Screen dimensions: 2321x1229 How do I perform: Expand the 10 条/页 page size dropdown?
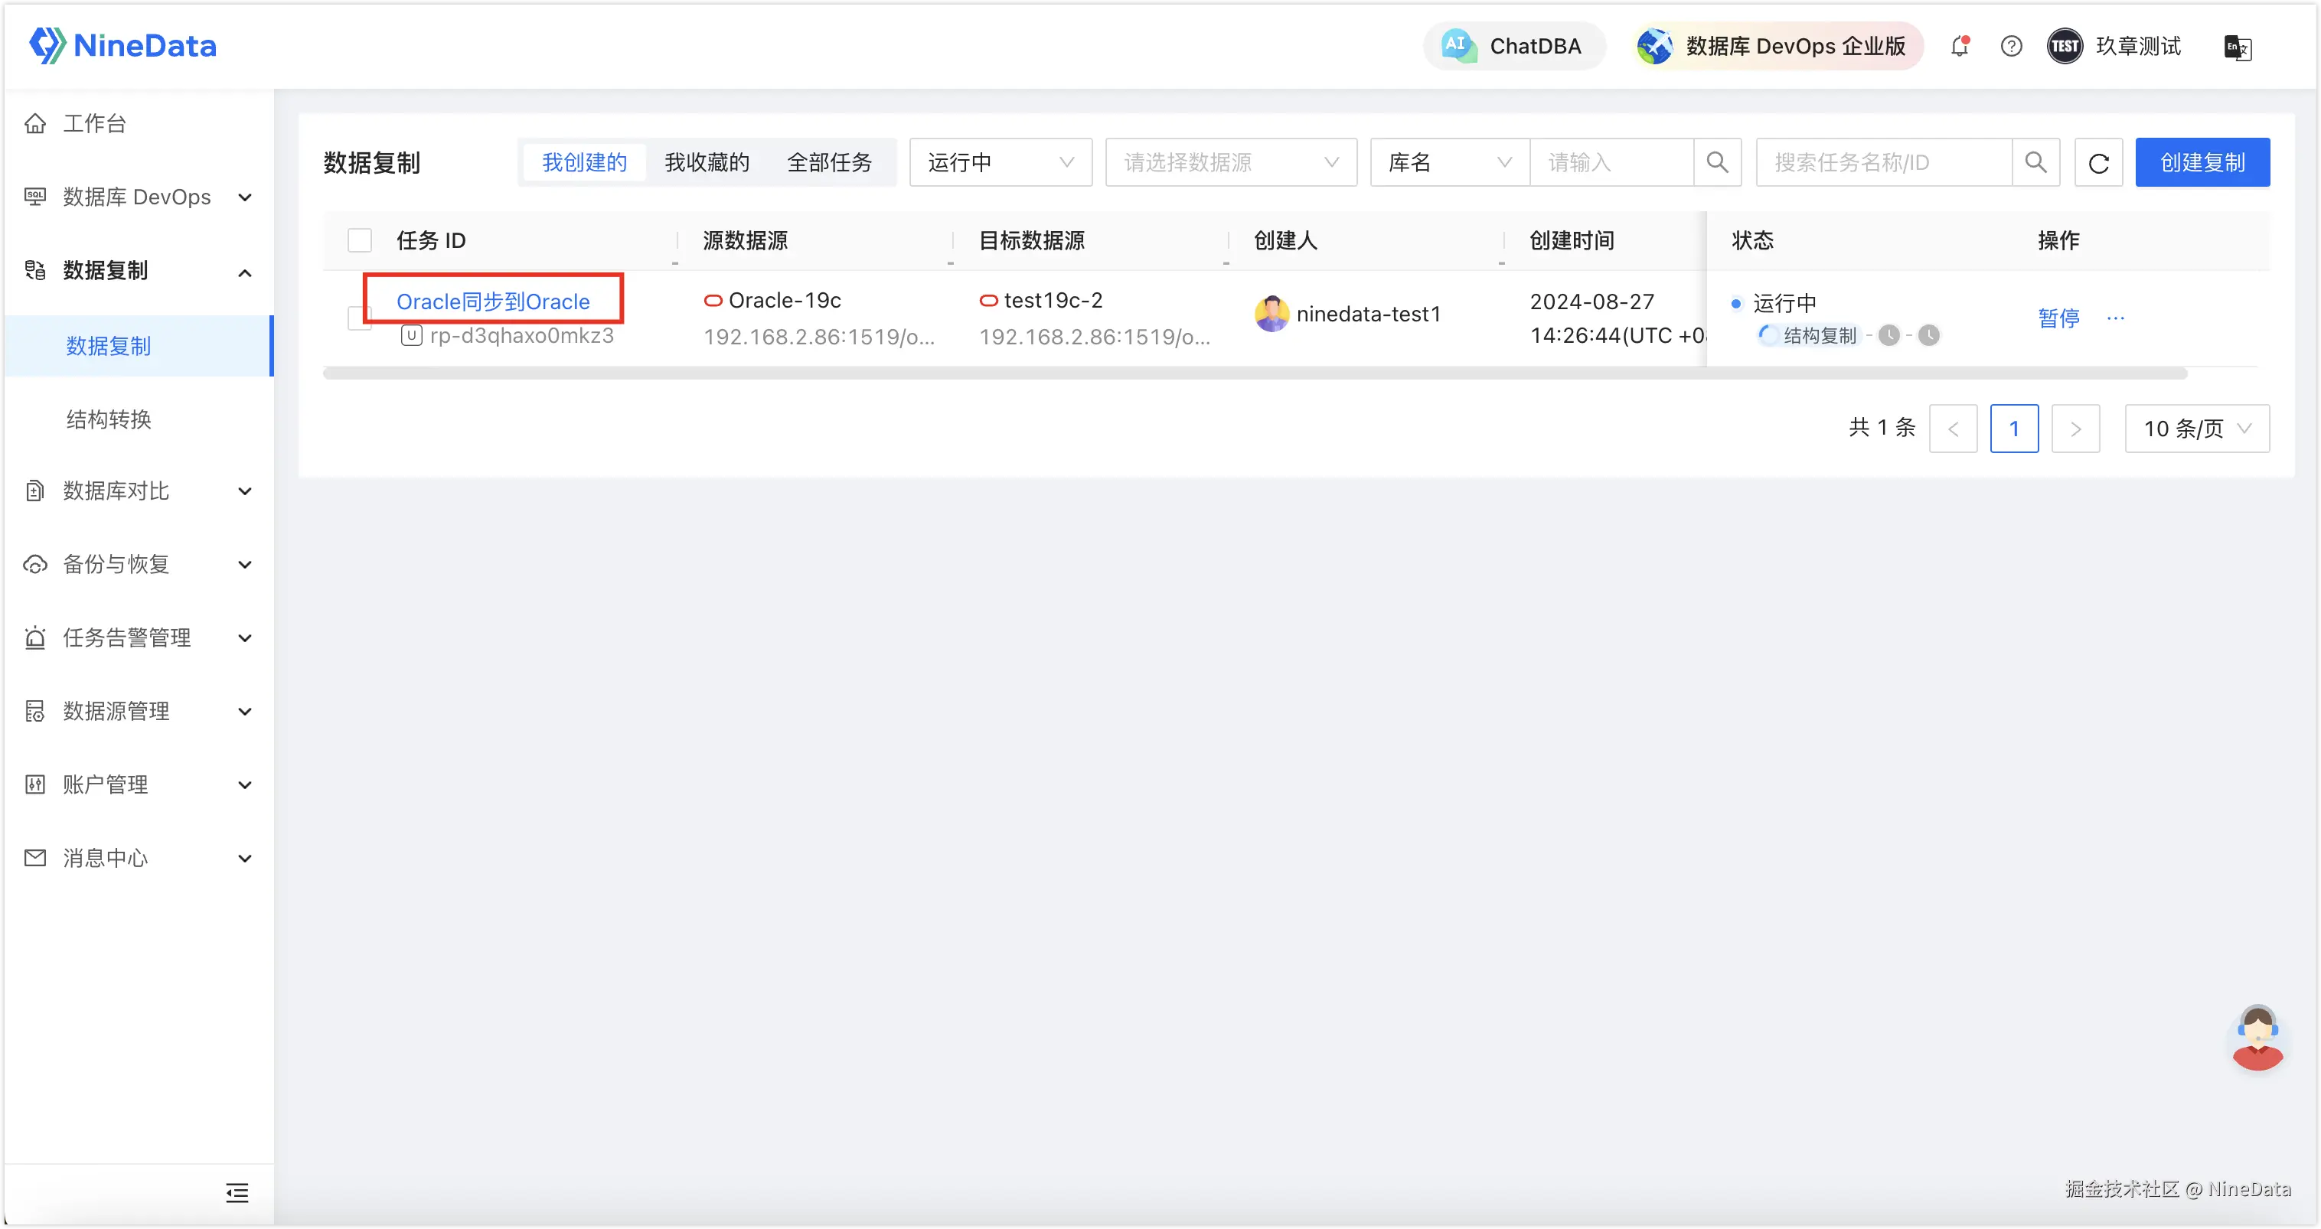coord(2197,429)
